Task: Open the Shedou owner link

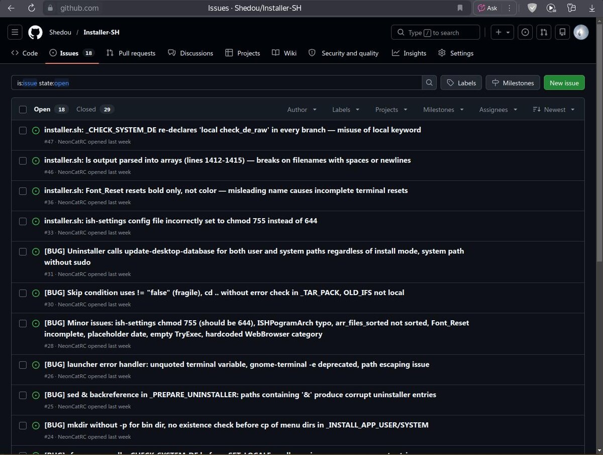Action: pos(60,32)
